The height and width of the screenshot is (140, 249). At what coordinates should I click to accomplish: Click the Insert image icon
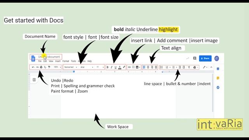(x=137, y=67)
